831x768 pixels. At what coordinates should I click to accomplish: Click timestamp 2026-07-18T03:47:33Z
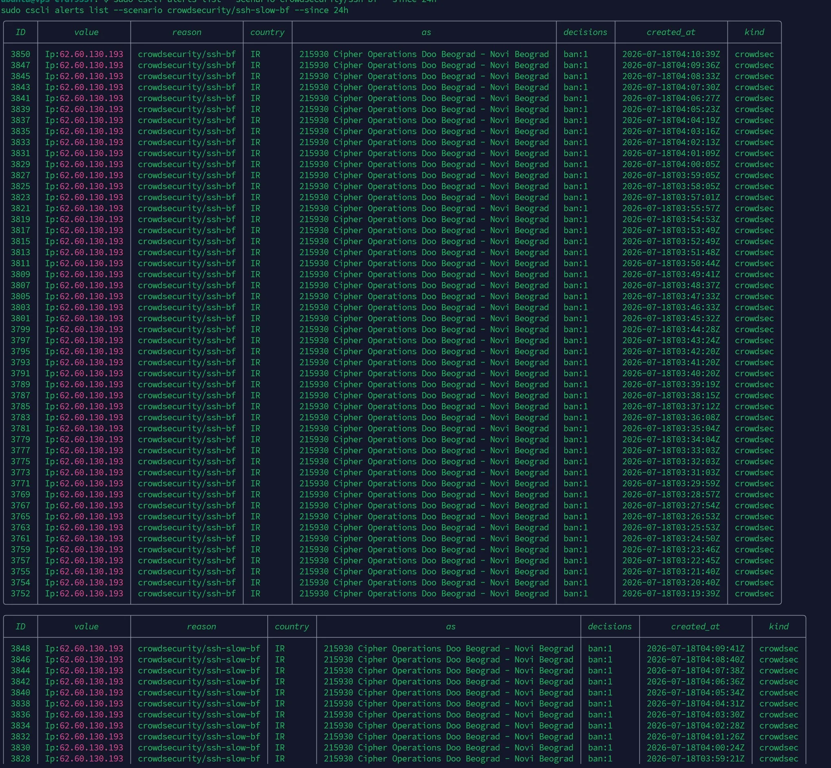click(x=671, y=296)
